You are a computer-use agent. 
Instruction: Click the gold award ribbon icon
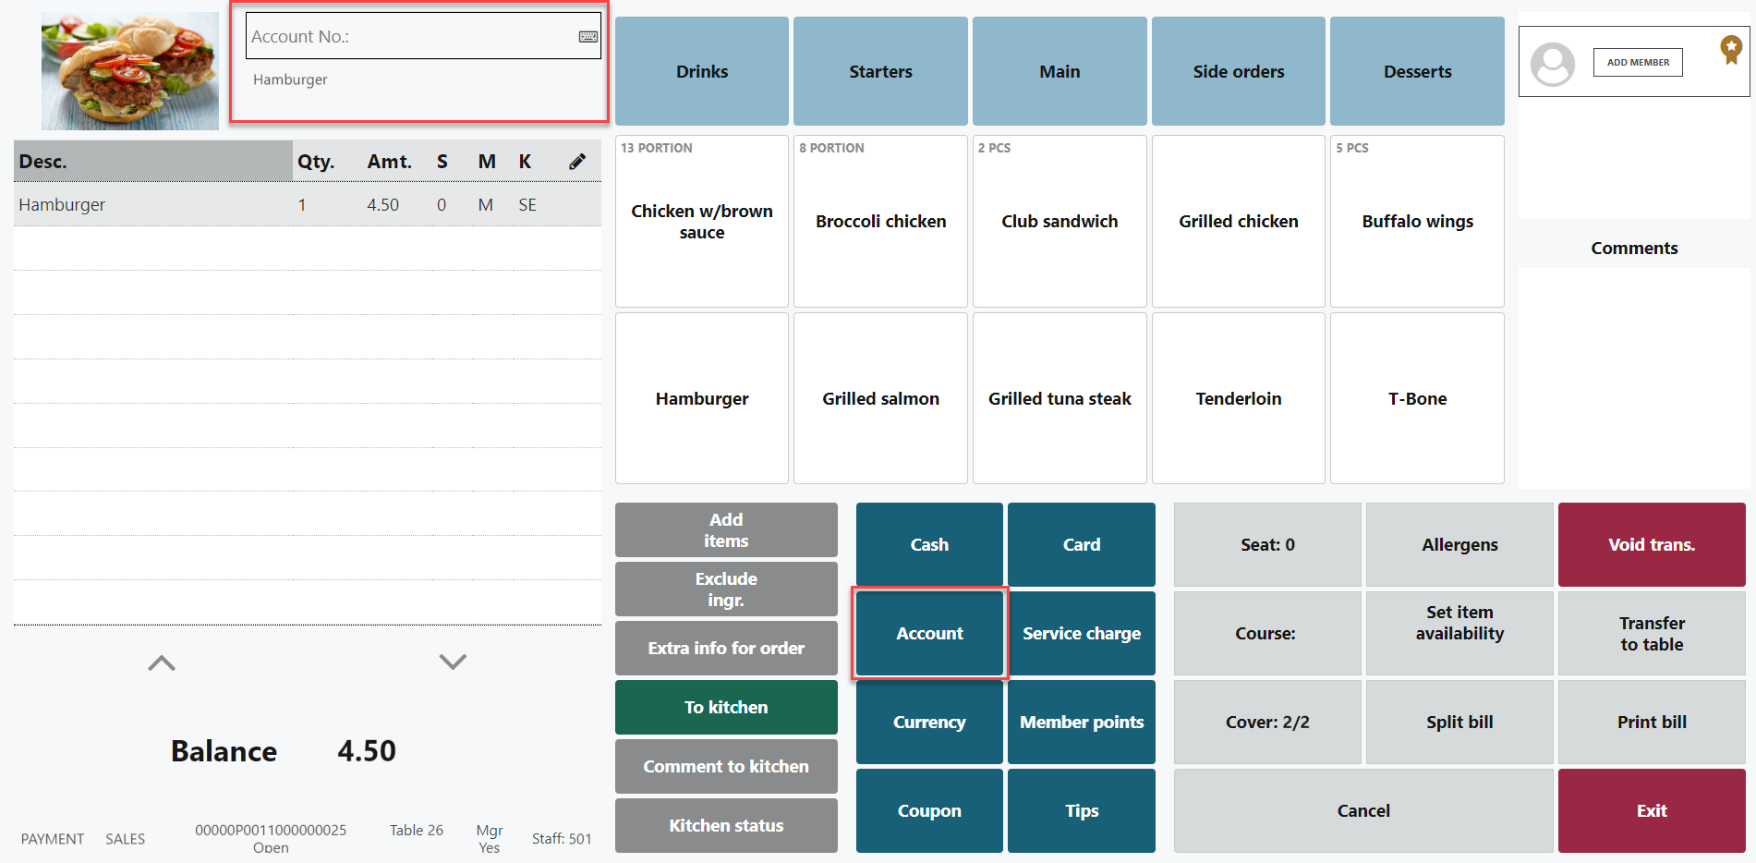point(1730,50)
